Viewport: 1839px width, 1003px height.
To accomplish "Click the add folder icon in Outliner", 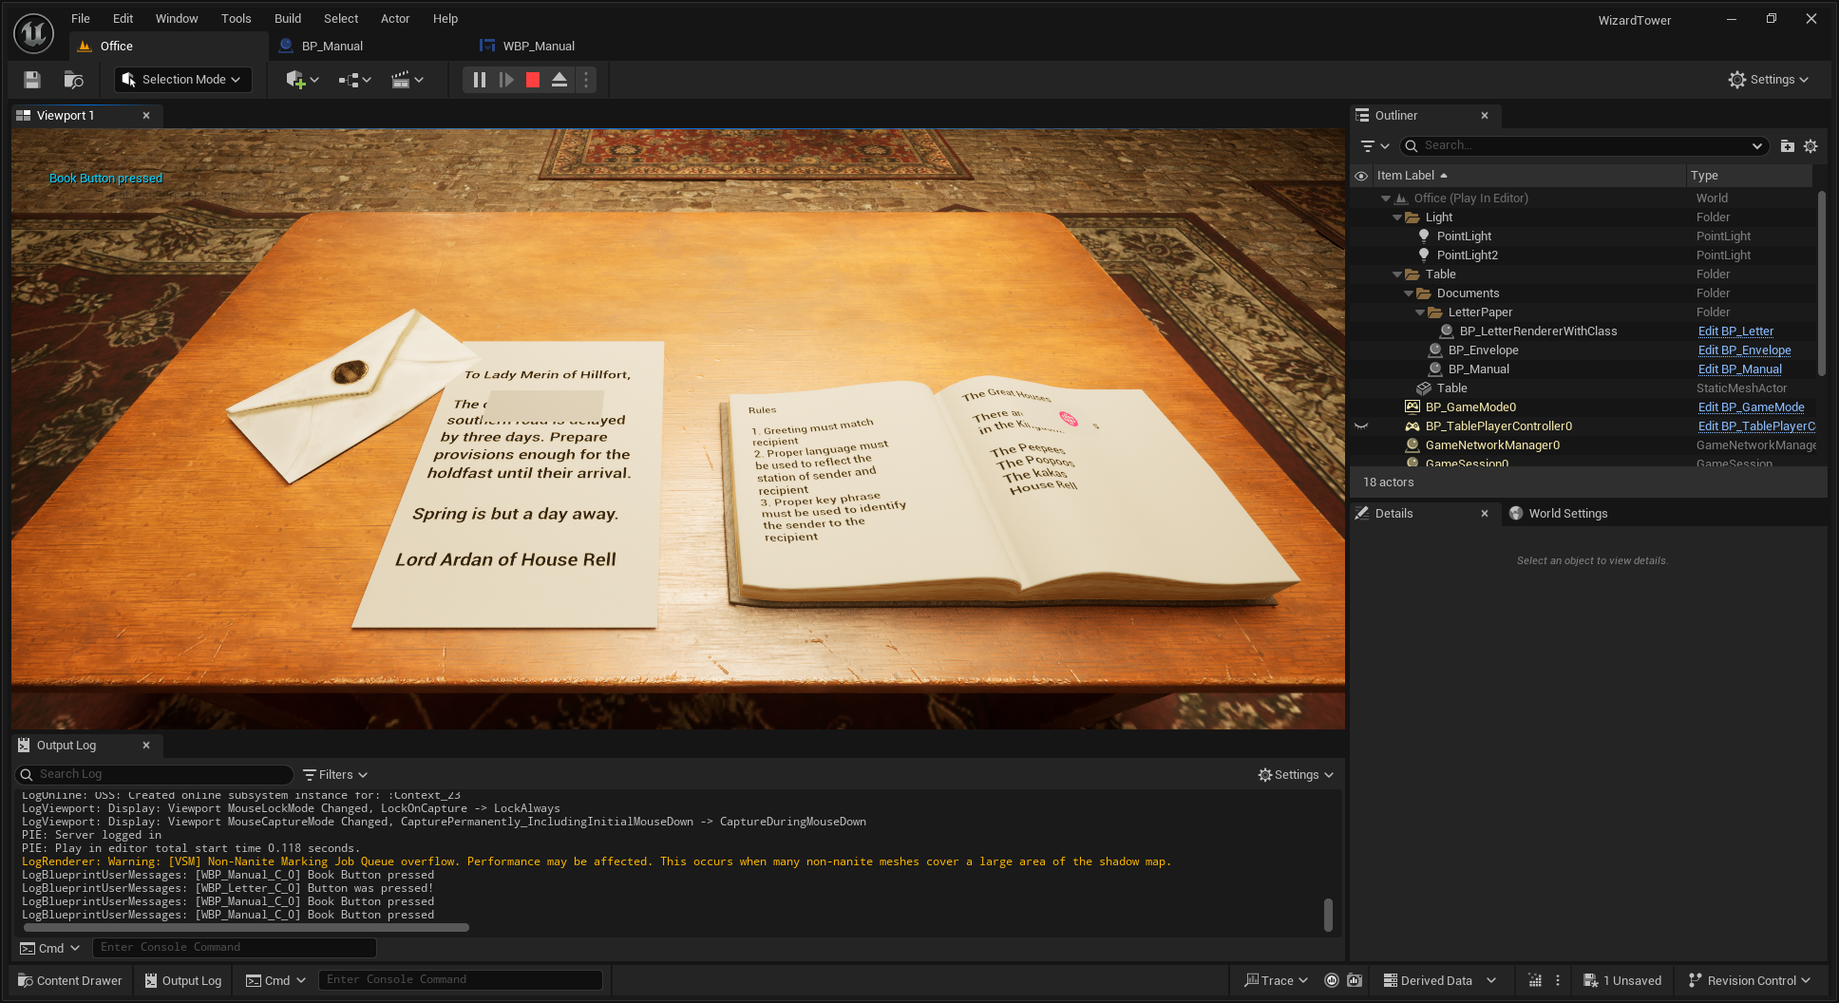I will click(1787, 145).
